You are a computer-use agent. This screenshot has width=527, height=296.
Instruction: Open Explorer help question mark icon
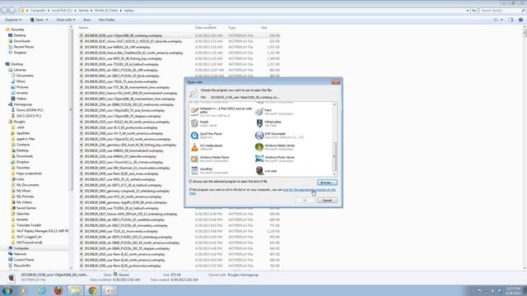[520, 20]
